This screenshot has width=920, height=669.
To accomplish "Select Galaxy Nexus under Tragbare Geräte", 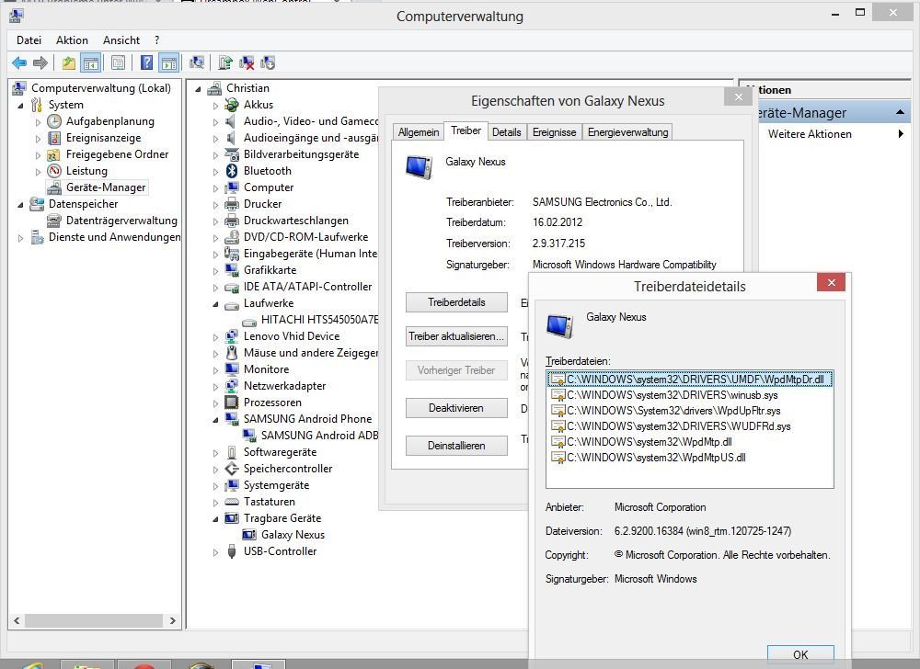I will click(293, 535).
